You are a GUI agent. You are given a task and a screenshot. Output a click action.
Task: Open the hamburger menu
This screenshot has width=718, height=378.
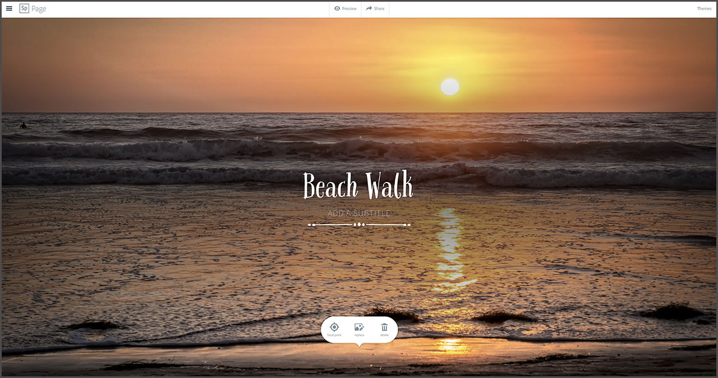9,8
